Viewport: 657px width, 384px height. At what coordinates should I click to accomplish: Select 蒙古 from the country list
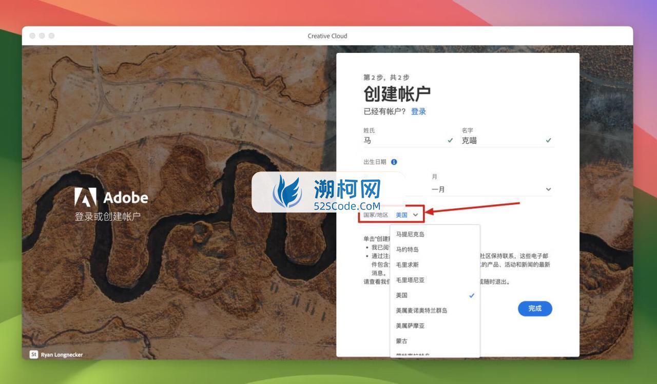point(435,341)
